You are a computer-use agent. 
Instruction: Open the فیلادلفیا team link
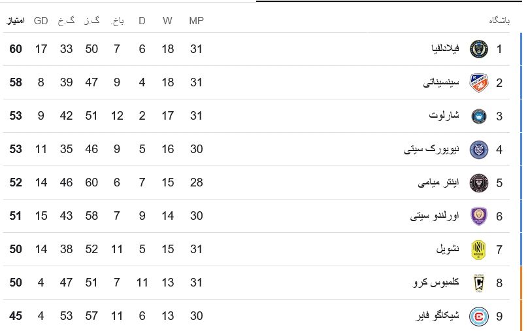[x=445, y=48]
